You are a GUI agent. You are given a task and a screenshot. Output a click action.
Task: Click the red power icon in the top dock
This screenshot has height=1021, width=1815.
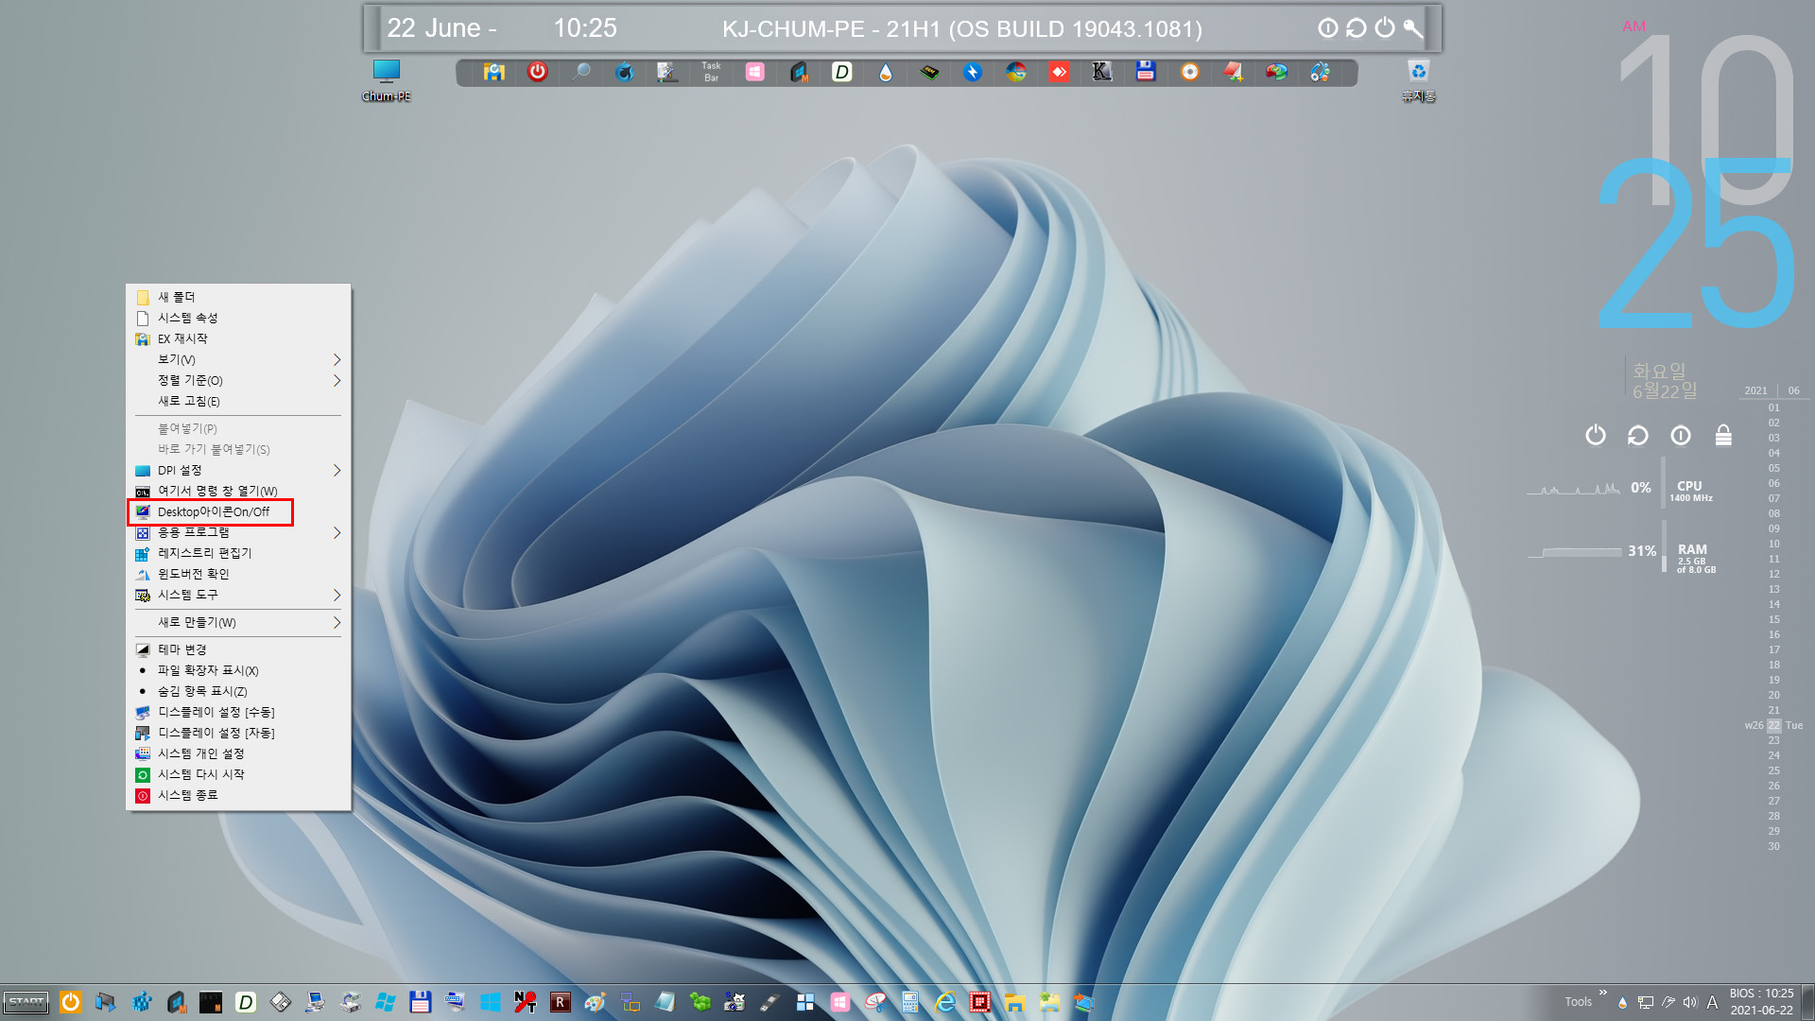click(x=537, y=72)
